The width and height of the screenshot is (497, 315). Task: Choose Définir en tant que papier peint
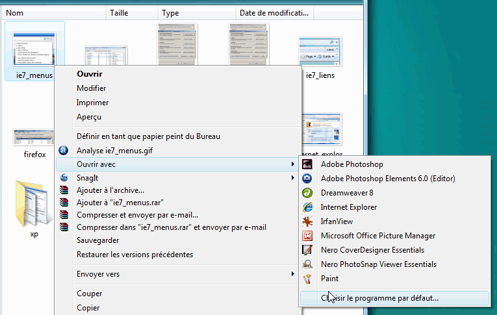(x=148, y=136)
